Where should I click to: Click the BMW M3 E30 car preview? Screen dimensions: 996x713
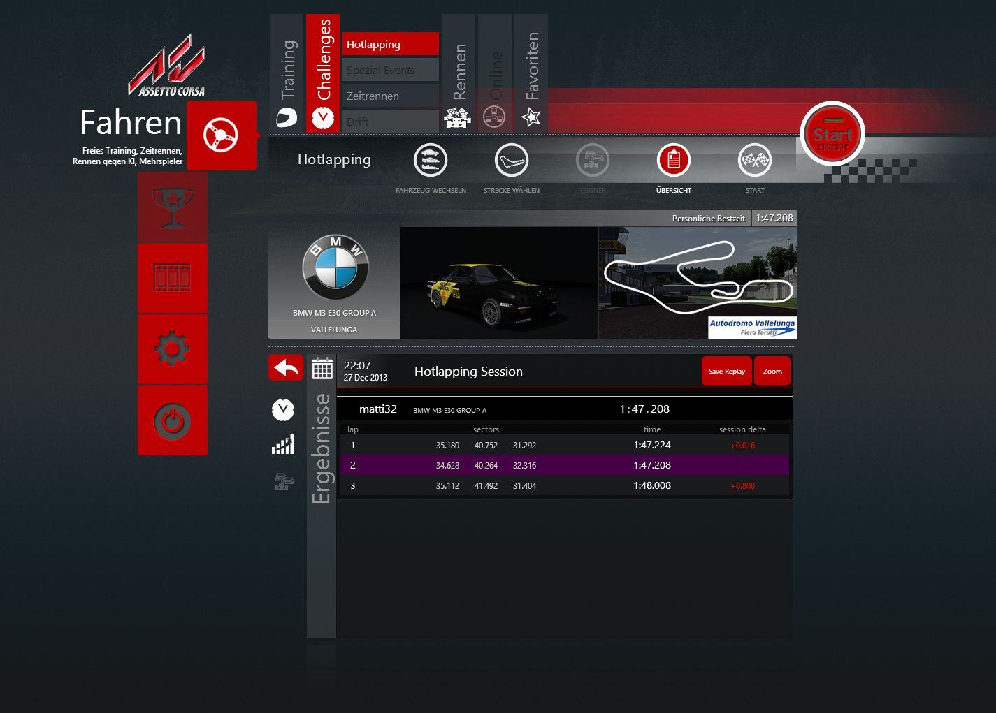pyautogui.click(x=499, y=283)
